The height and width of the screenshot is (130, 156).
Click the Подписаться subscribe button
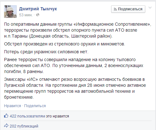[x=128, y=9]
